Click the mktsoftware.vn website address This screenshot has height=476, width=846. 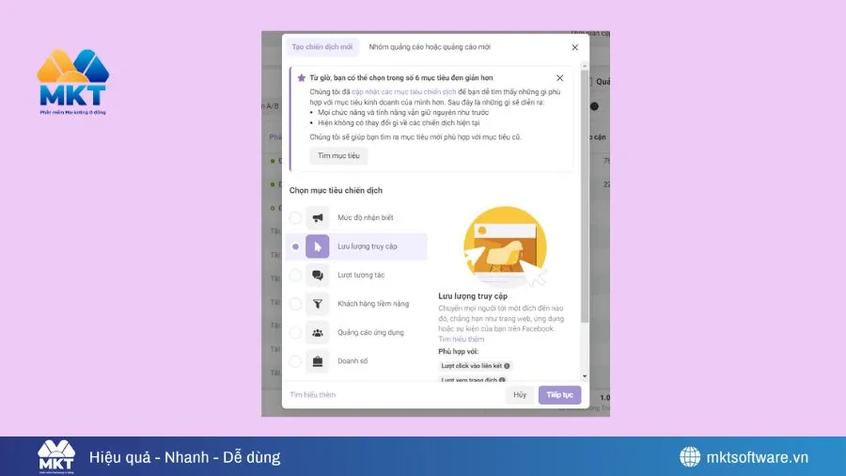pyautogui.click(x=758, y=457)
